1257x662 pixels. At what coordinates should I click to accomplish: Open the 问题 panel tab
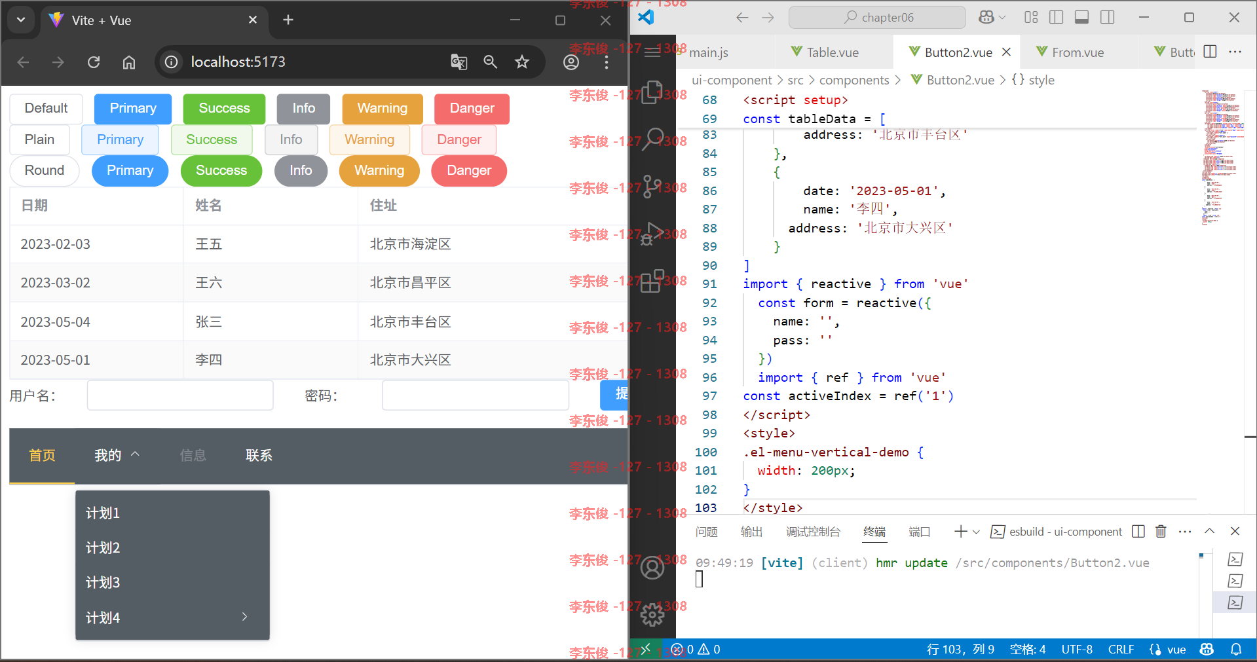click(707, 532)
